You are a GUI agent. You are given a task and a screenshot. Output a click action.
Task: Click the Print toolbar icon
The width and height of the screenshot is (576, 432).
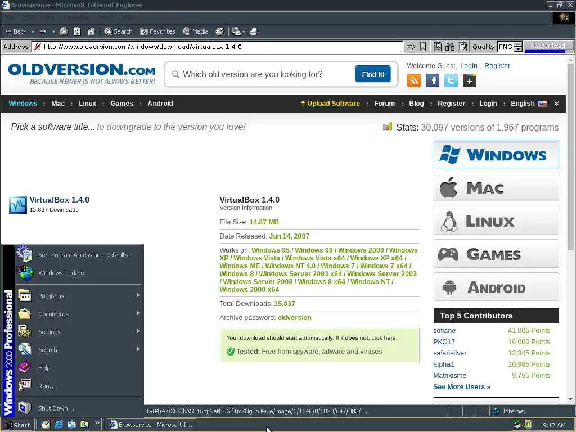[x=254, y=31]
